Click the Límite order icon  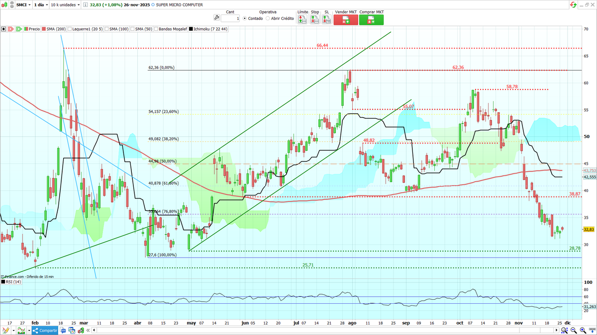302,20
